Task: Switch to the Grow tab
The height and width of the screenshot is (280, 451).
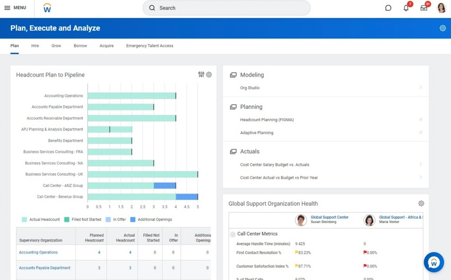Action: (x=56, y=45)
